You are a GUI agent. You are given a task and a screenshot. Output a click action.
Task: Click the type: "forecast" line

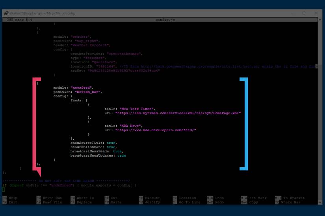[x=89, y=58]
